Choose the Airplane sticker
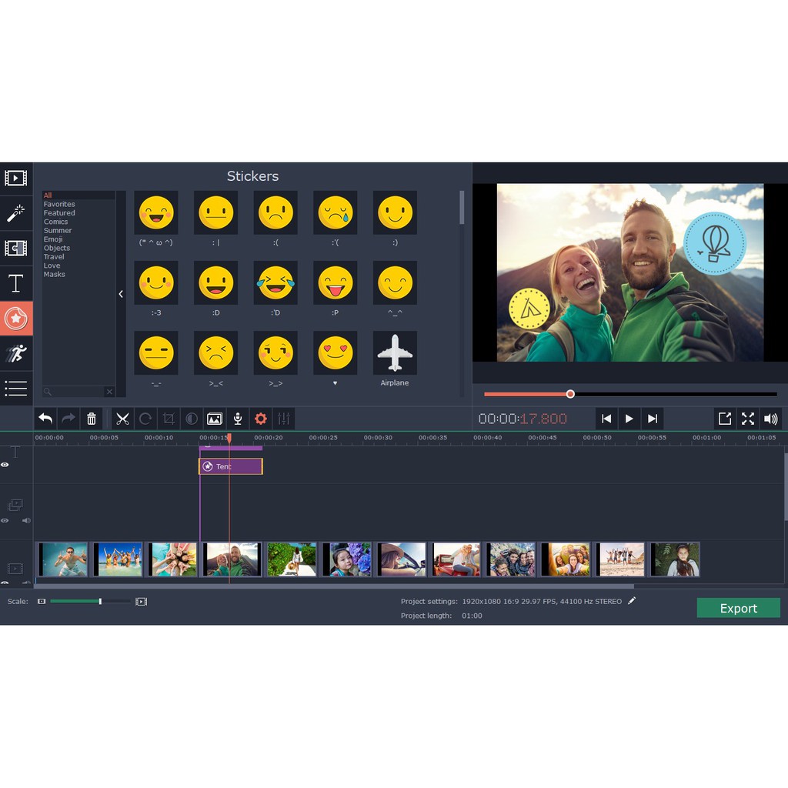 pos(395,352)
